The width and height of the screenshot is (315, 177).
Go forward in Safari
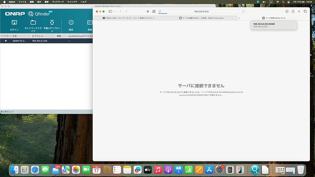click(126, 11)
